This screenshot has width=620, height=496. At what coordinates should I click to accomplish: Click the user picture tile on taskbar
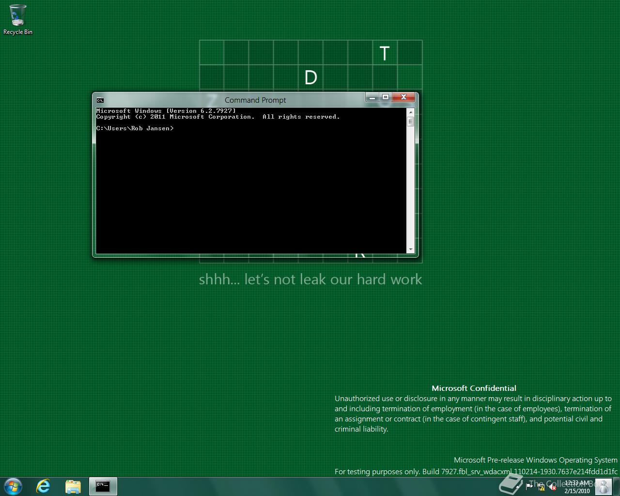(x=604, y=486)
